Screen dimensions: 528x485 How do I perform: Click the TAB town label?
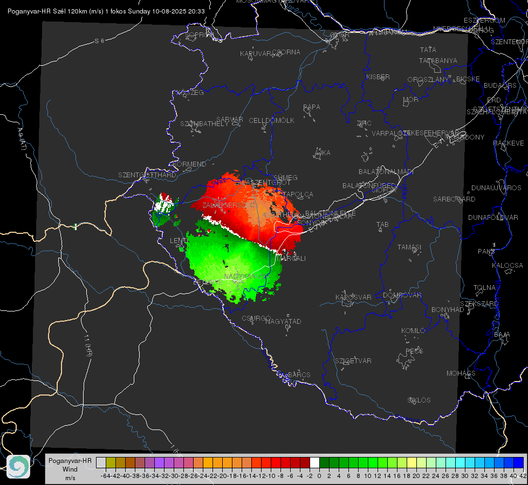coord(382,225)
